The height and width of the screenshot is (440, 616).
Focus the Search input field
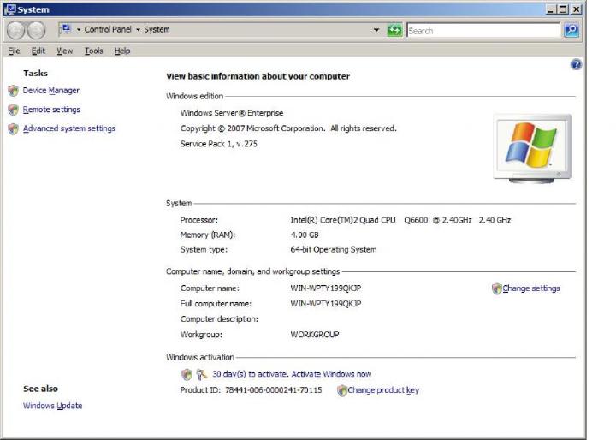pyautogui.click(x=483, y=30)
